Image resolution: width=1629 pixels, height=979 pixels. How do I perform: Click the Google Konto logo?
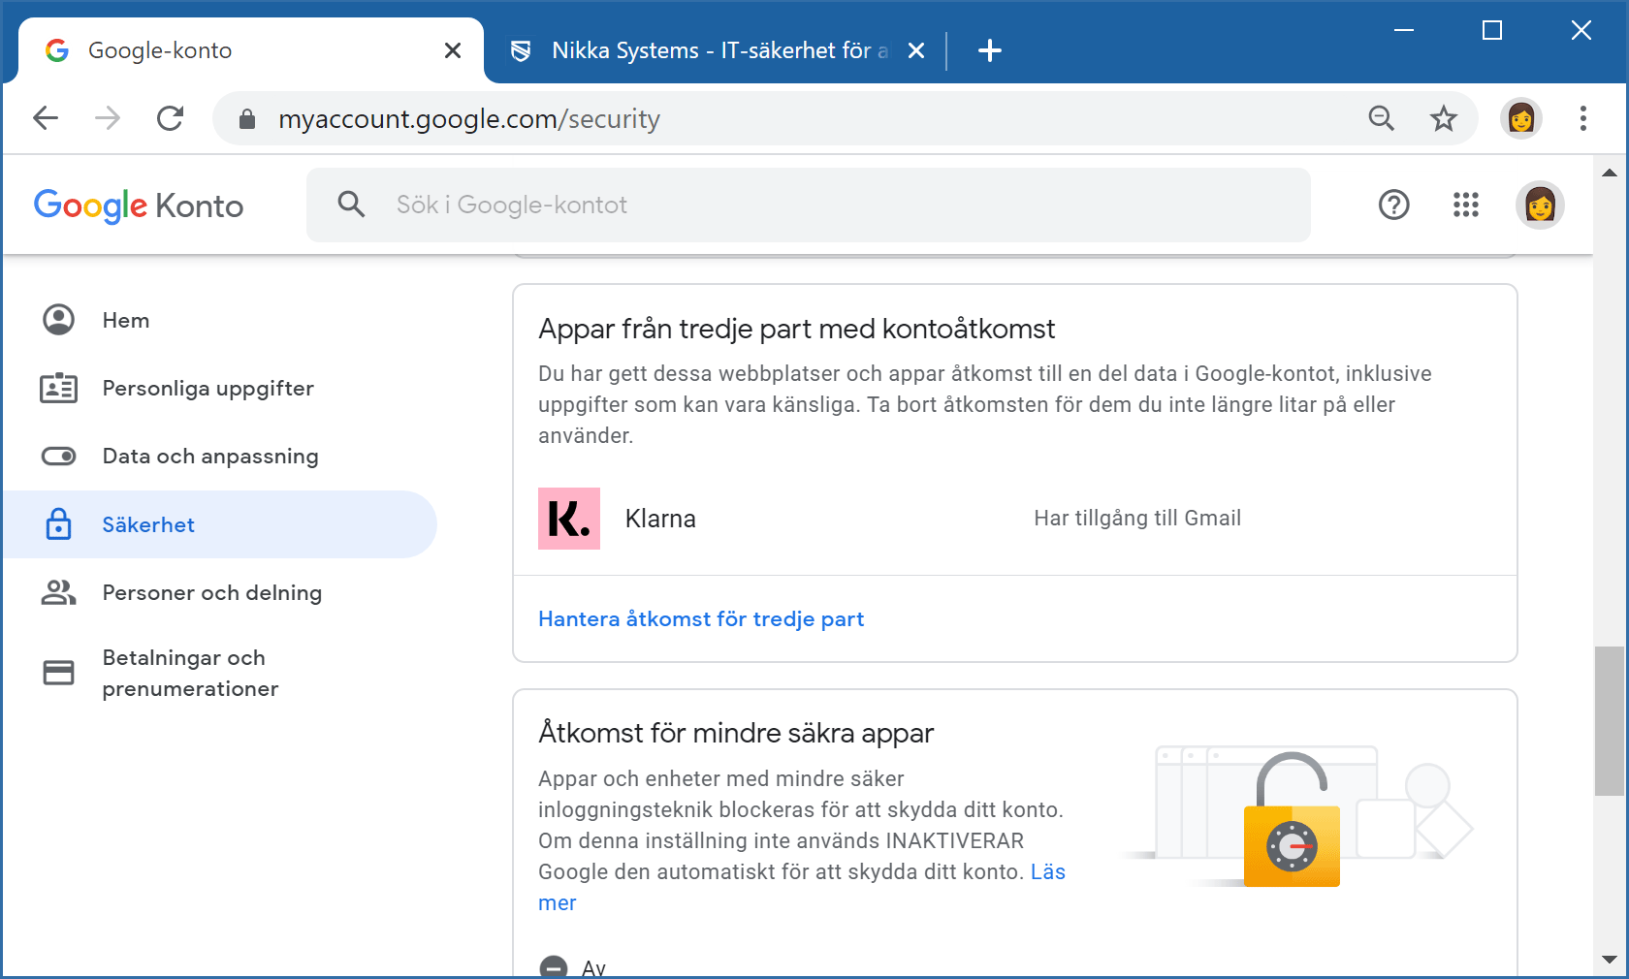click(139, 205)
